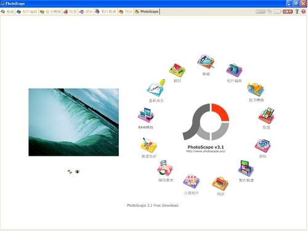Open the 挑選色彩 color picker icon
Viewport: 308px width, 231px height.
[149, 145]
